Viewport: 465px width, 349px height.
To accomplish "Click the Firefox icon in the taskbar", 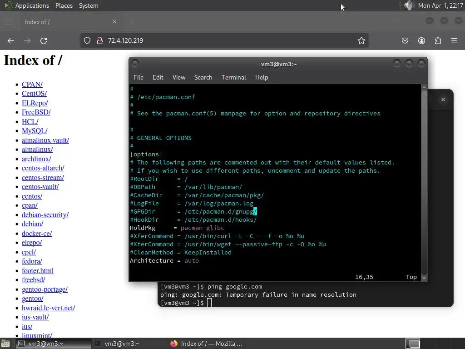I will 174,344.
